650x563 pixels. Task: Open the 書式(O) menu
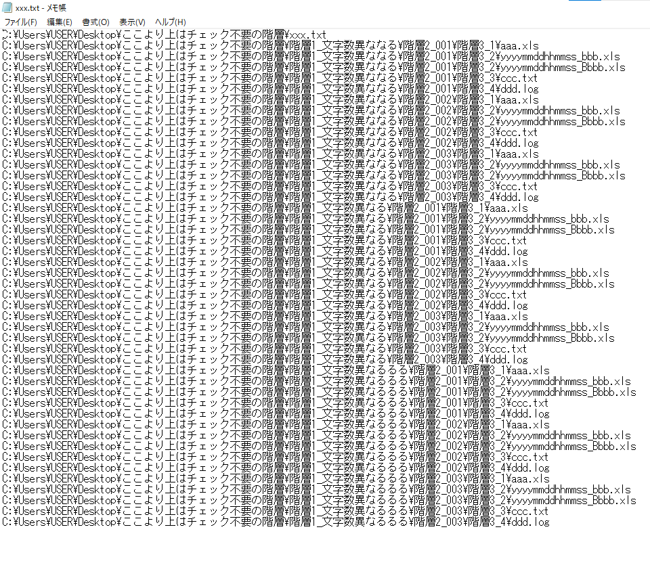[95, 22]
